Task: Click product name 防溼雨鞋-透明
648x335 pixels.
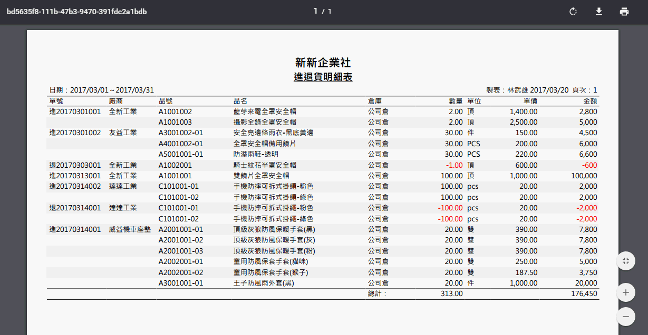Action: click(x=256, y=154)
